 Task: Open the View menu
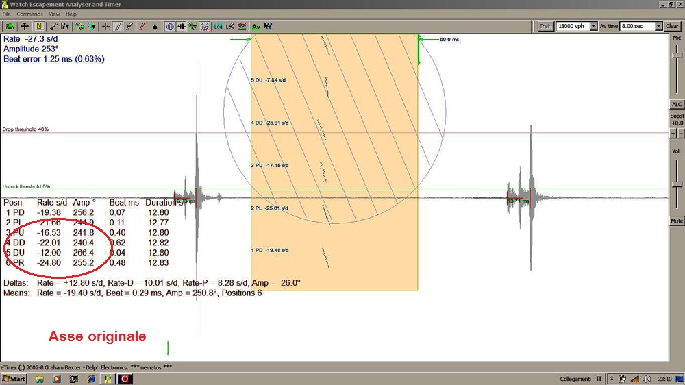coord(54,14)
